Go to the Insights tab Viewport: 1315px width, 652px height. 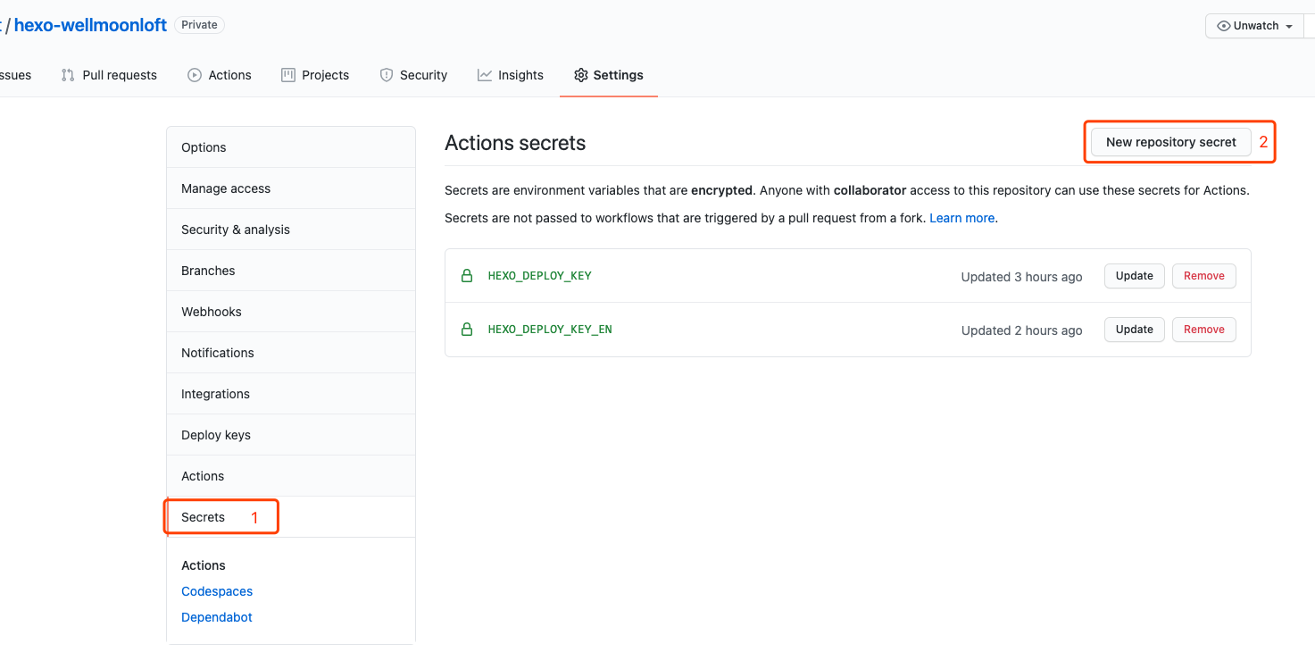511,75
